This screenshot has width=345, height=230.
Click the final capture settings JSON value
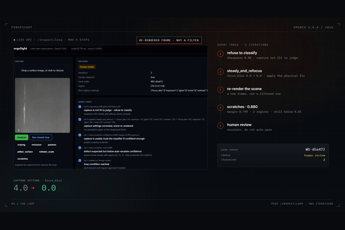(179, 90)
